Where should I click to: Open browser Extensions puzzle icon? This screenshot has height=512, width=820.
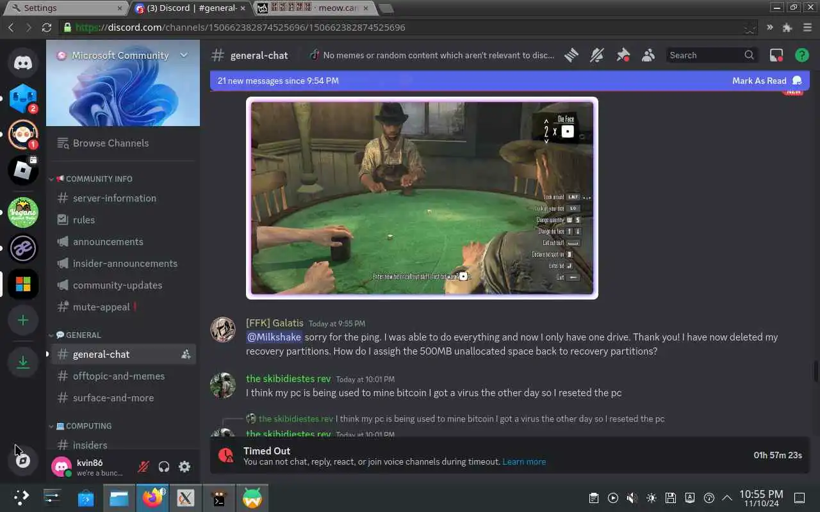pyautogui.click(x=787, y=28)
